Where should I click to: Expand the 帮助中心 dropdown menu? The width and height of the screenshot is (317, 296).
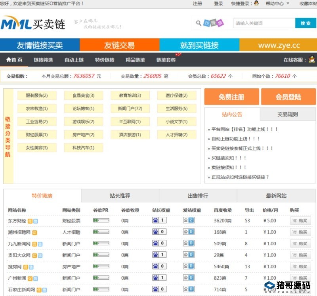coord(277,4)
